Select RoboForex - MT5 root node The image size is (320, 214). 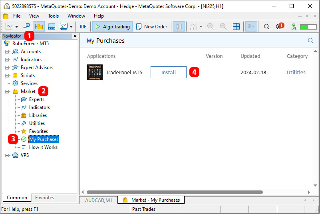(x=30, y=44)
